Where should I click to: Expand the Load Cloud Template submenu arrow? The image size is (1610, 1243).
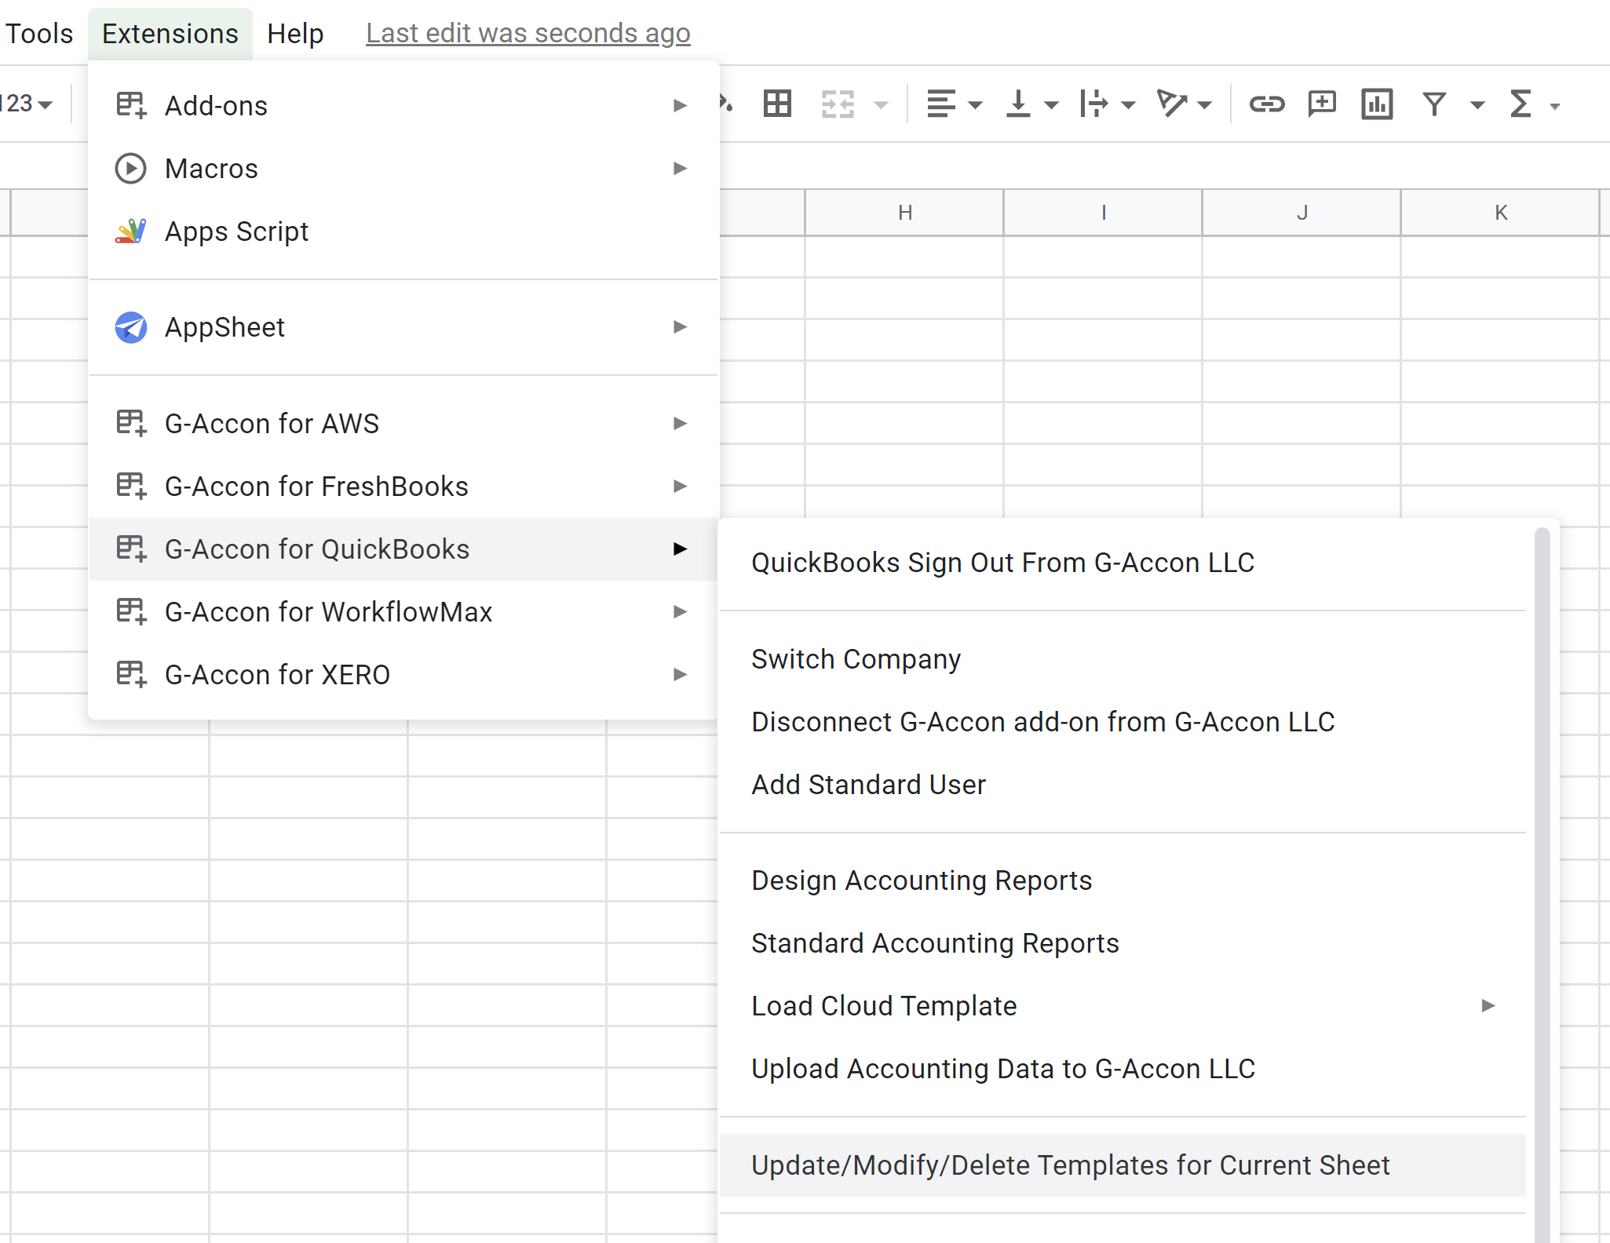(1488, 1005)
